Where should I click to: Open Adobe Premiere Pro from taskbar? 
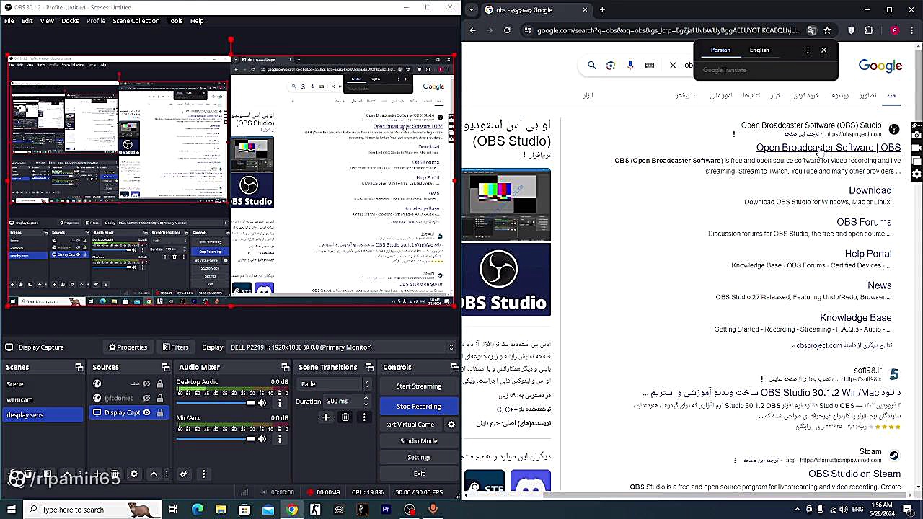click(x=386, y=510)
